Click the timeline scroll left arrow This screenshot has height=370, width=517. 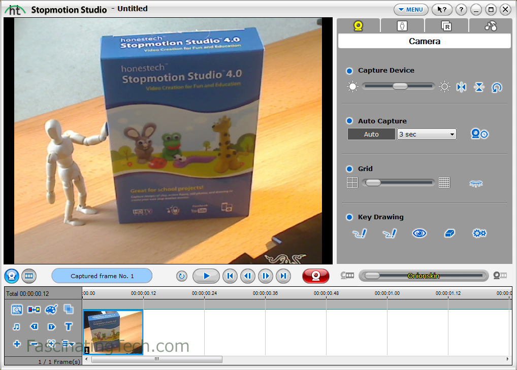tap(86, 359)
